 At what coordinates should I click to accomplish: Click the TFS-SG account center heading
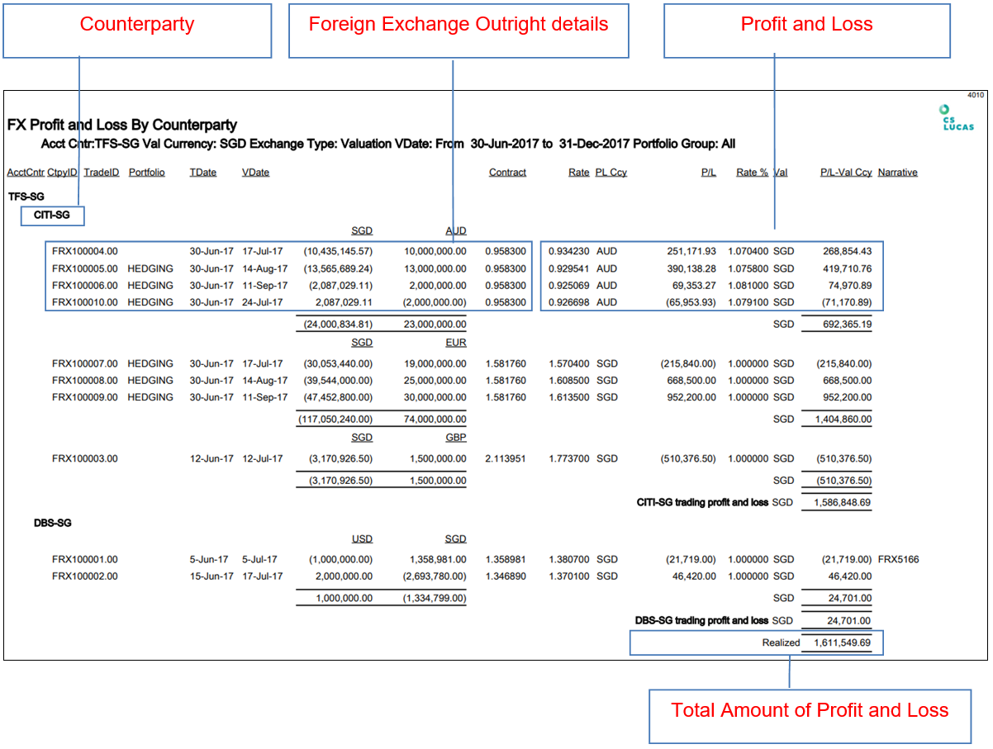point(26,197)
